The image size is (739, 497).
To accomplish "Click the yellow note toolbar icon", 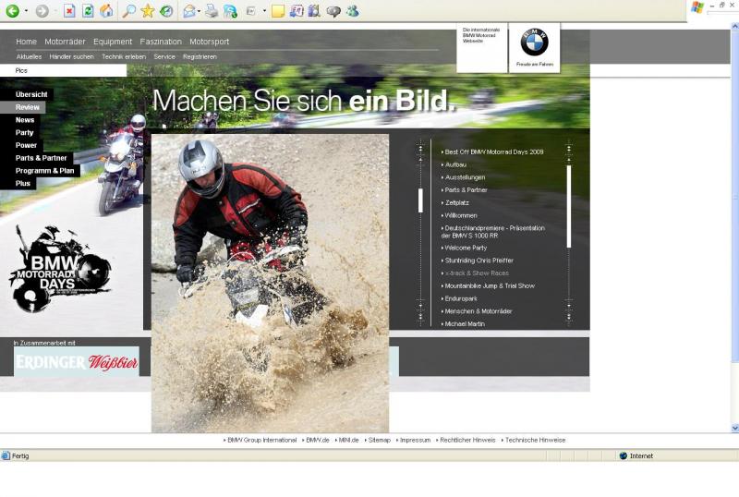I will coord(278,11).
